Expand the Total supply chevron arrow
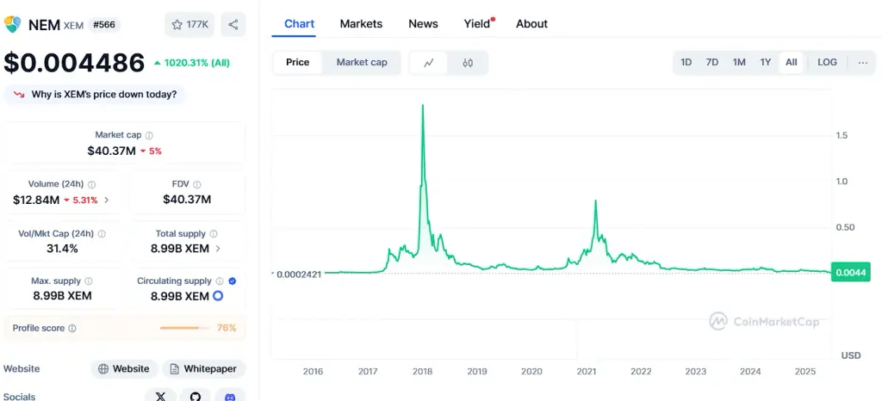 pyautogui.click(x=218, y=249)
